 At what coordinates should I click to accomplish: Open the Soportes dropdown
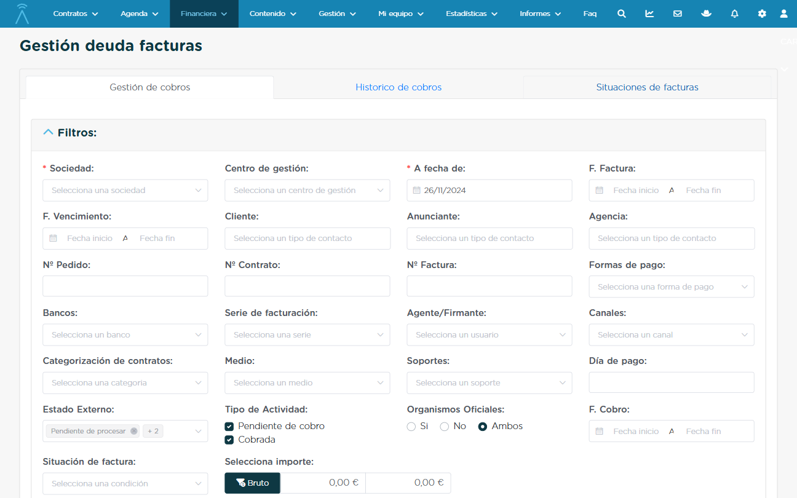point(490,383)
